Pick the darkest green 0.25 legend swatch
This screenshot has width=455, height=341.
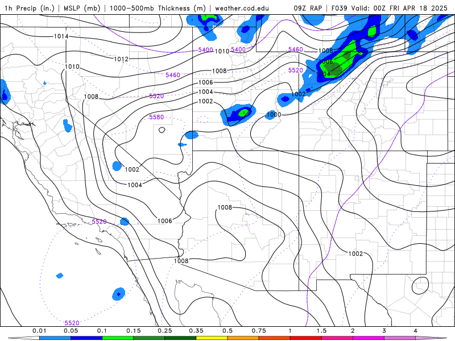click(x=180, y=338)
